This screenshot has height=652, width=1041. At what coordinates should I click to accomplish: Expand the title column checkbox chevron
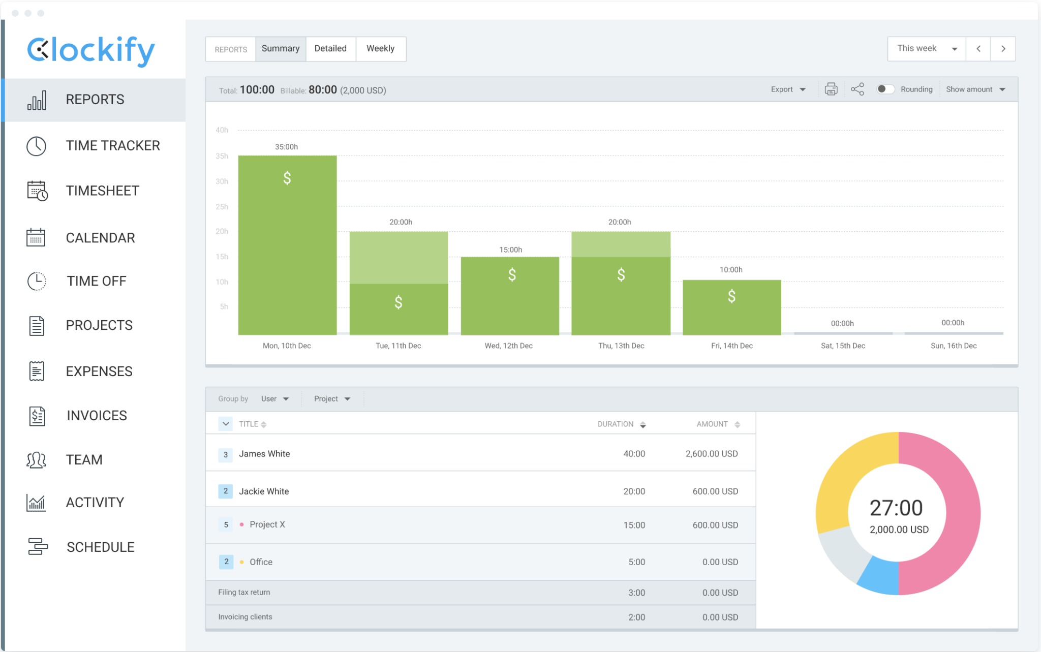click(x=225, y=423)
